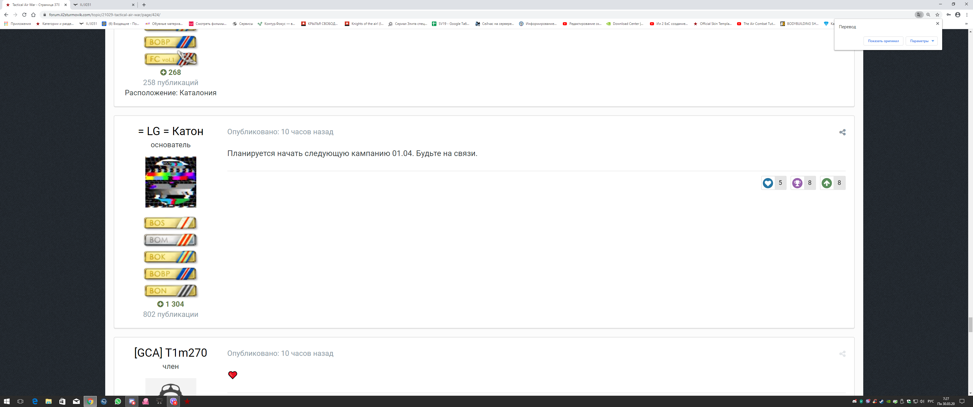Bookmark this page with the star icon
This screenshot has width=973, height=407.
(x=937, y=15)
